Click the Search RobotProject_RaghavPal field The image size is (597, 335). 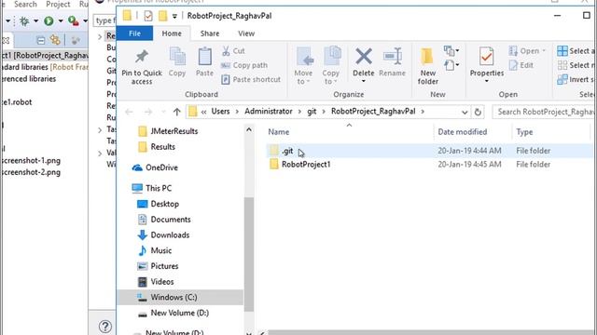pyautogui.click(x=543, y=112)
